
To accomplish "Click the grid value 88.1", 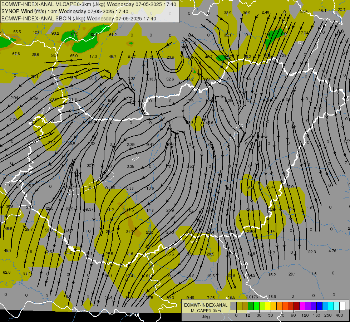I will 27,273.
